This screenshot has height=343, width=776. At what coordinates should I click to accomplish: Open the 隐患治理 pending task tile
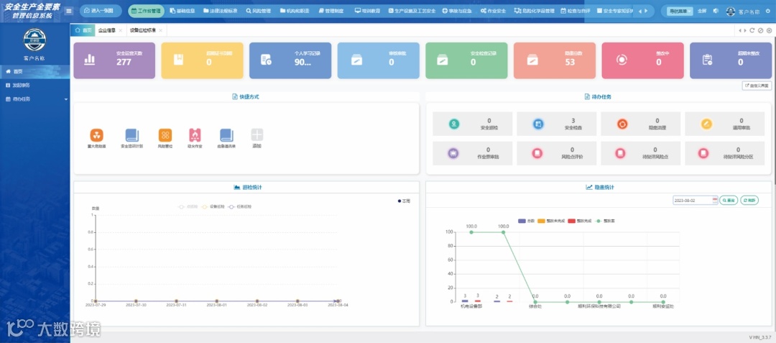click(x=641, y=124)
